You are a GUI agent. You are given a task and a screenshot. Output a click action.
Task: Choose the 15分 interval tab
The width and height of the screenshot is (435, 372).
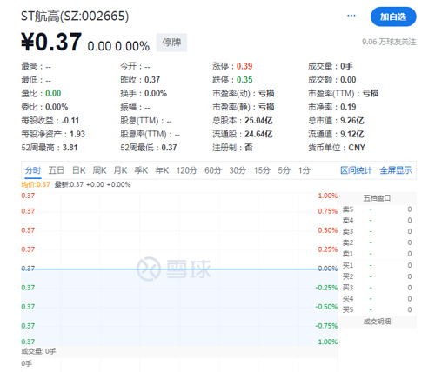[262, 170]
